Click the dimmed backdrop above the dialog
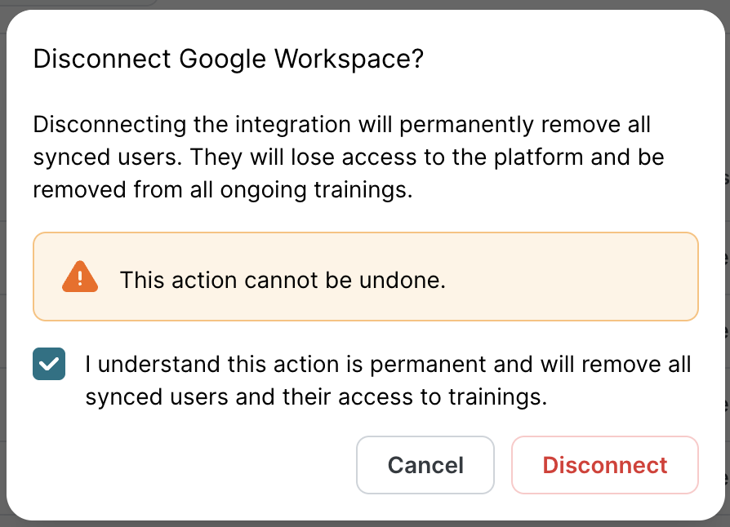The height and width of the screenshot is (527, 730). pos(367,4)
